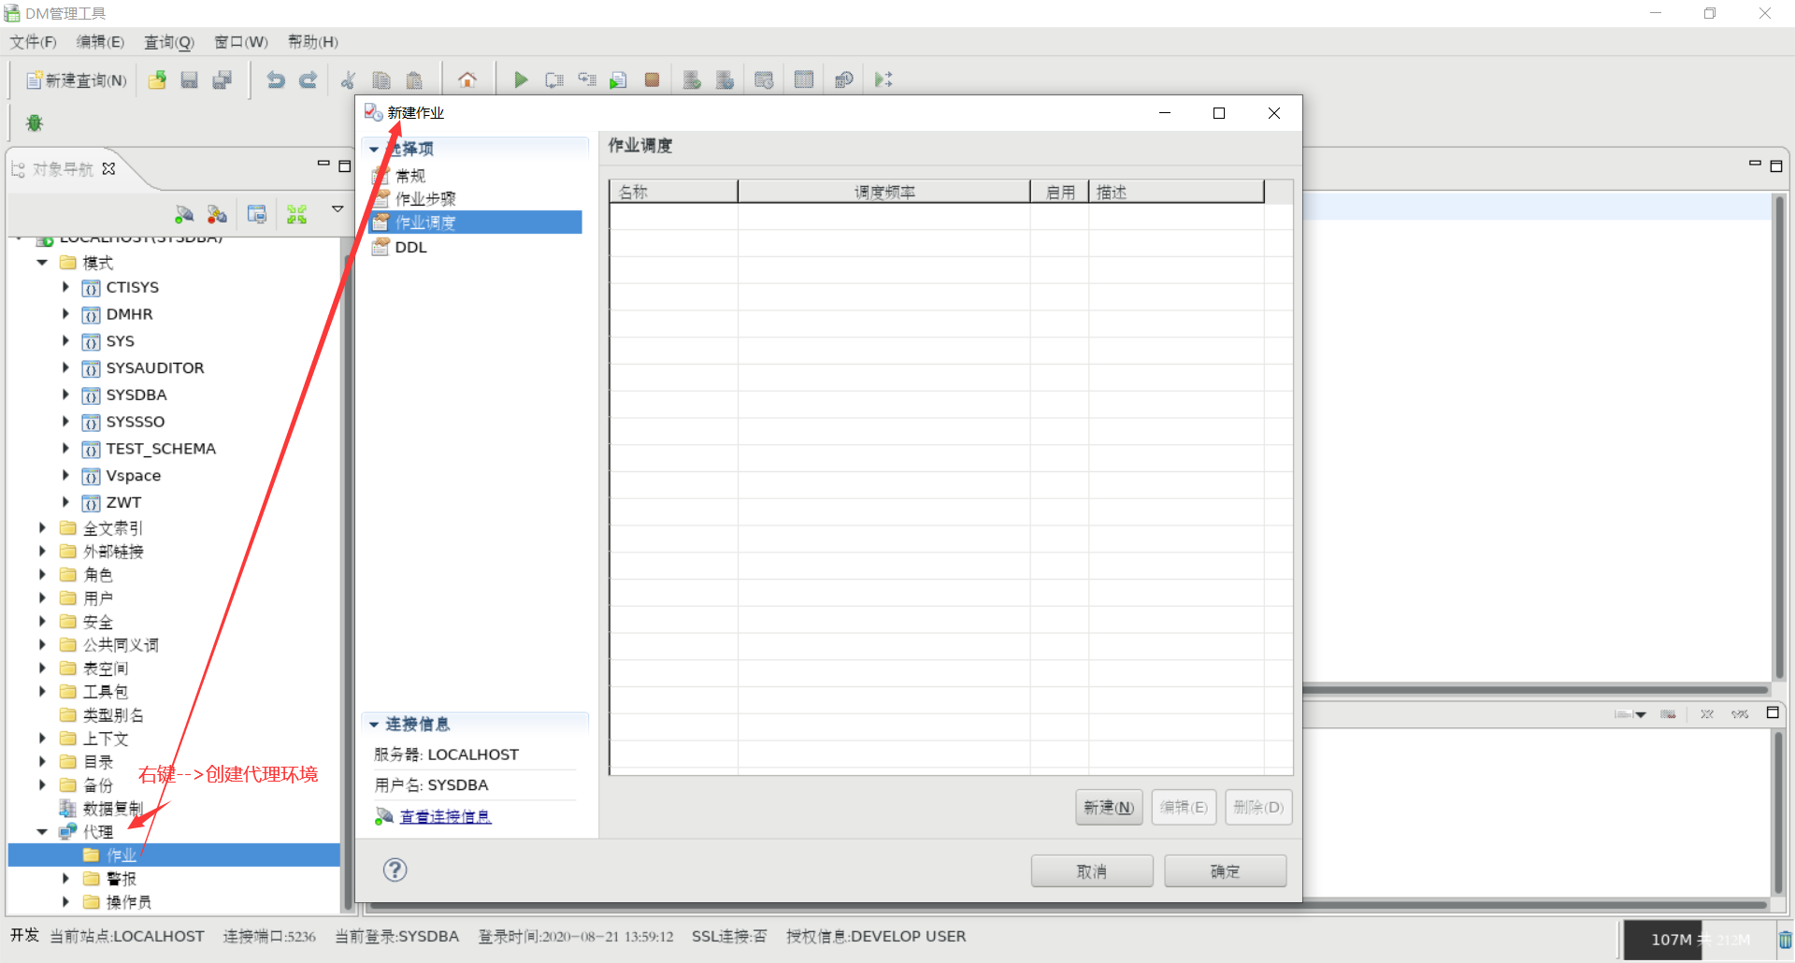Collapse the 选择项 section
Image resolution: width=1795 pixels, height=963 pixels.
pyautogui.click(x=374, y=150)
